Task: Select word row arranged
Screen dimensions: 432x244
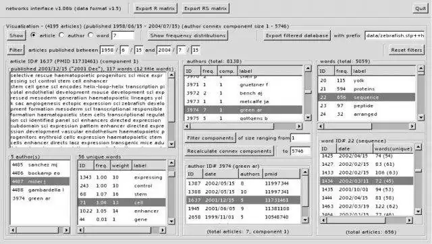Action: 367,114
